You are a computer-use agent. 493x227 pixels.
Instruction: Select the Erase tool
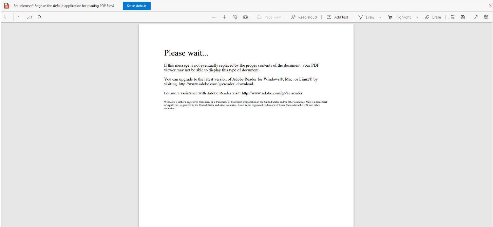coord(433,17)
